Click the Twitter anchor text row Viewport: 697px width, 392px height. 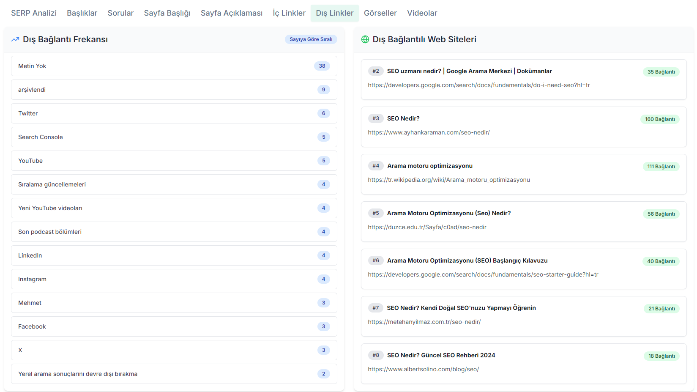(x=174, y=113)
